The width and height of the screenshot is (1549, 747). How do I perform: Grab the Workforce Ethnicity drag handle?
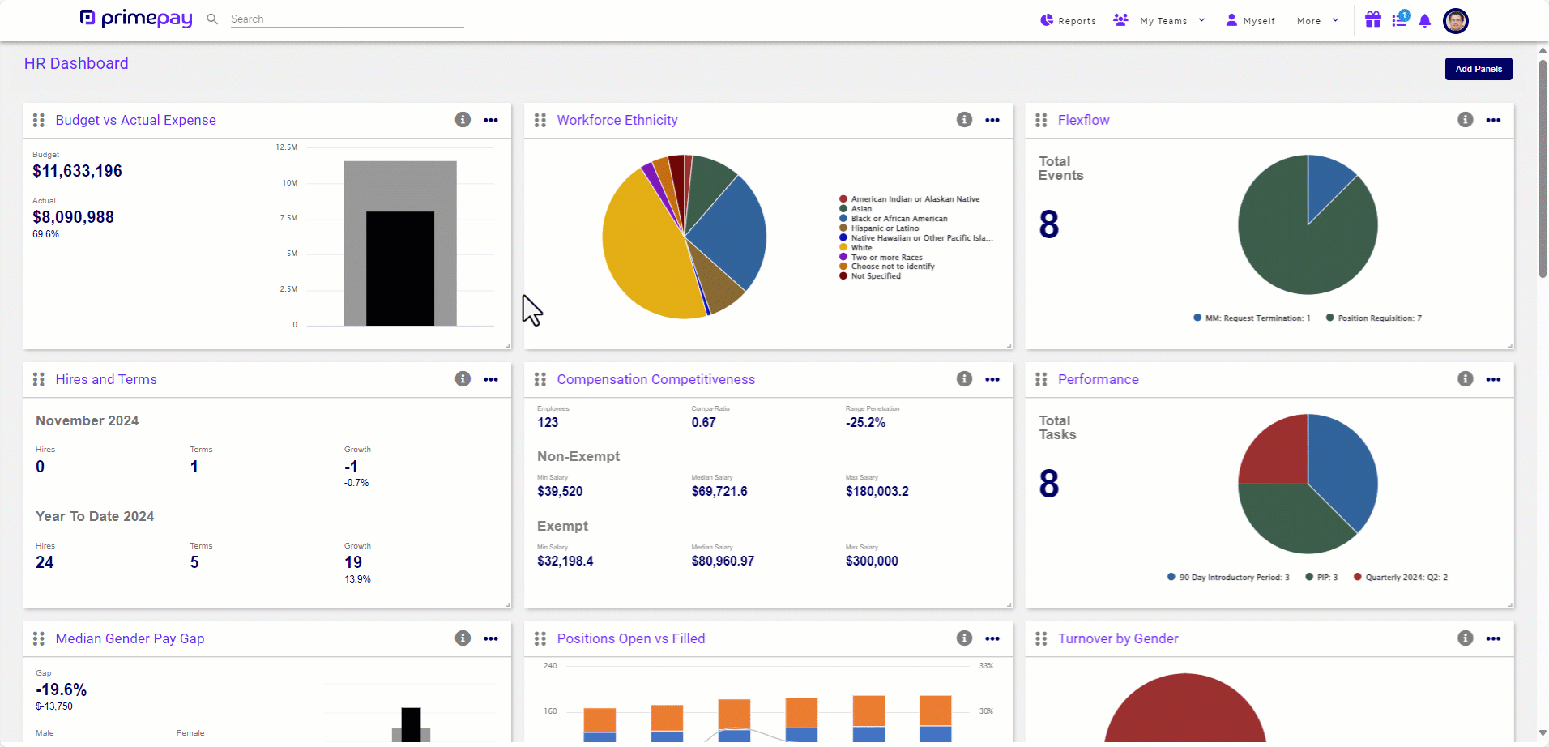(x=540, y=120)
